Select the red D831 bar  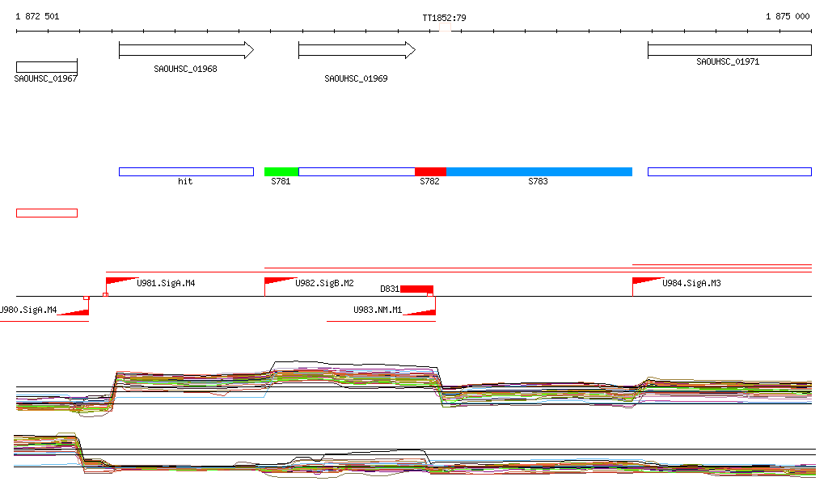click(x=416, y=289)
